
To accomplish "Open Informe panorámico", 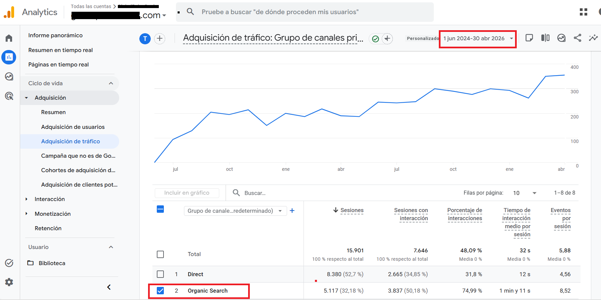I will [x=55, y=35].
